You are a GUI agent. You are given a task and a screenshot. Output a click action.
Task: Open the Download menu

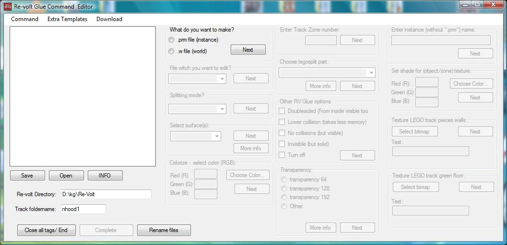[x=109, y=19]
